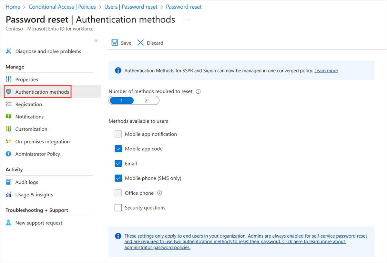Click the Notifications icon in sidebar
Image resolution: width=387 pixels, height=263 pixels.
(9, 117)
